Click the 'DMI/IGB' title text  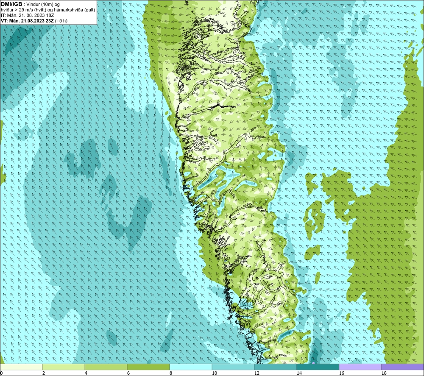[x=11, y=4]
